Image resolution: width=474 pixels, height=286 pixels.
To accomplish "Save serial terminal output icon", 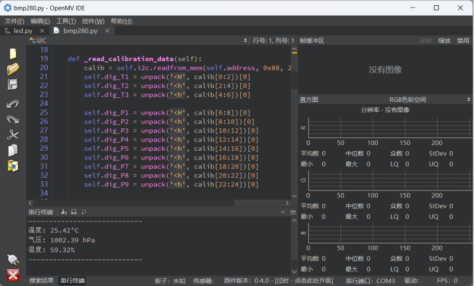I will (74, 212).
